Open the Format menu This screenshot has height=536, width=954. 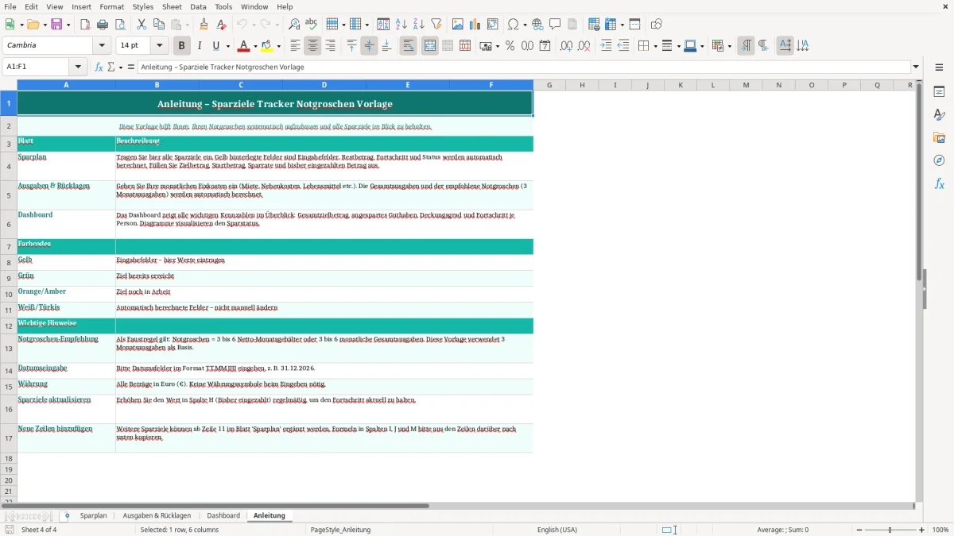tap(111, 6)
